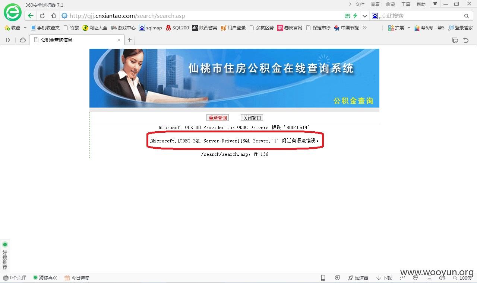Open the 陕西省某 bookmark
Viewport: 477px width, 283px height.
[x=205, y=28]
